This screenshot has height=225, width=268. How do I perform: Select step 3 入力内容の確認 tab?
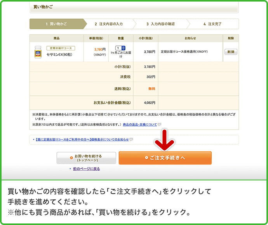(x=161, y=24)
